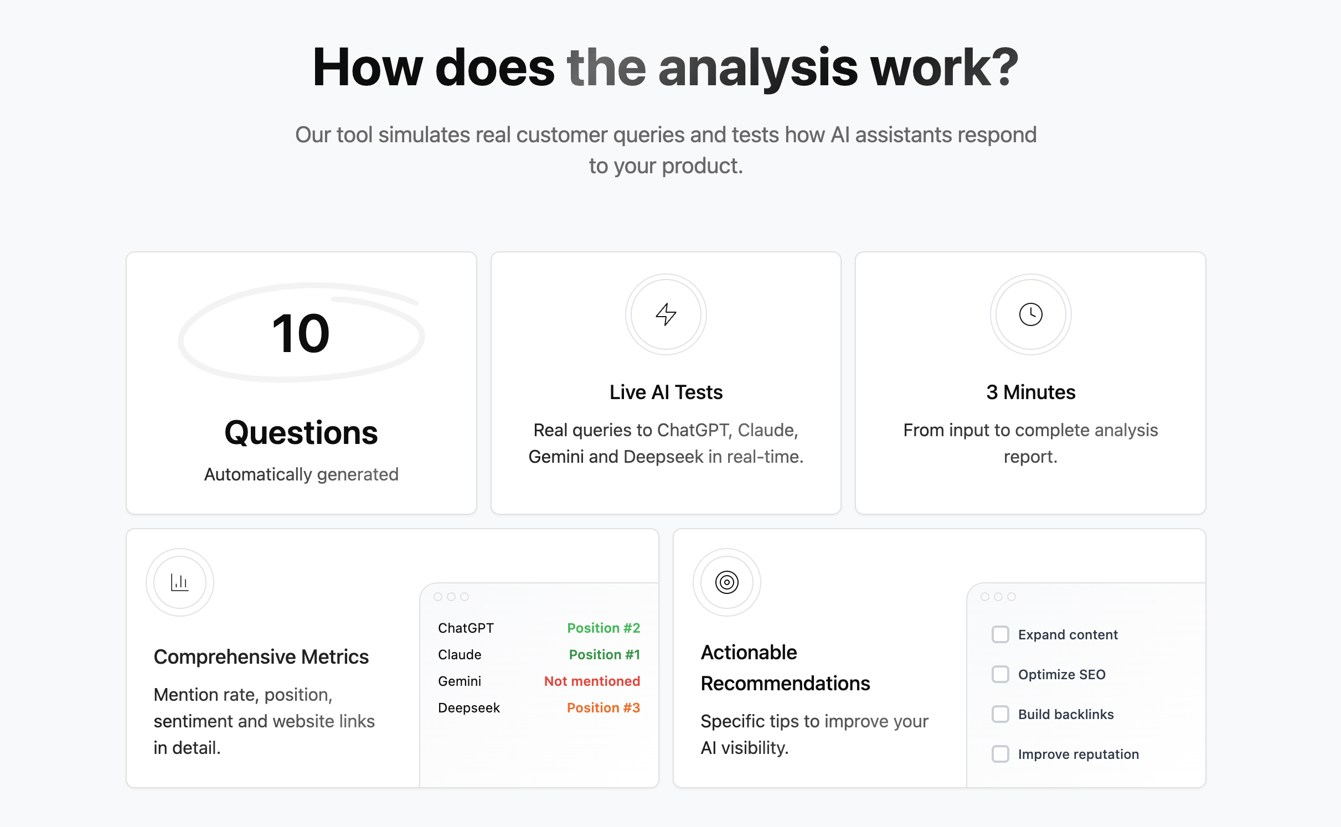The width and height of the screenshot is (1341, 827).
Task: Select the ChatGPT Position #2 row
Action: (539, 628)
